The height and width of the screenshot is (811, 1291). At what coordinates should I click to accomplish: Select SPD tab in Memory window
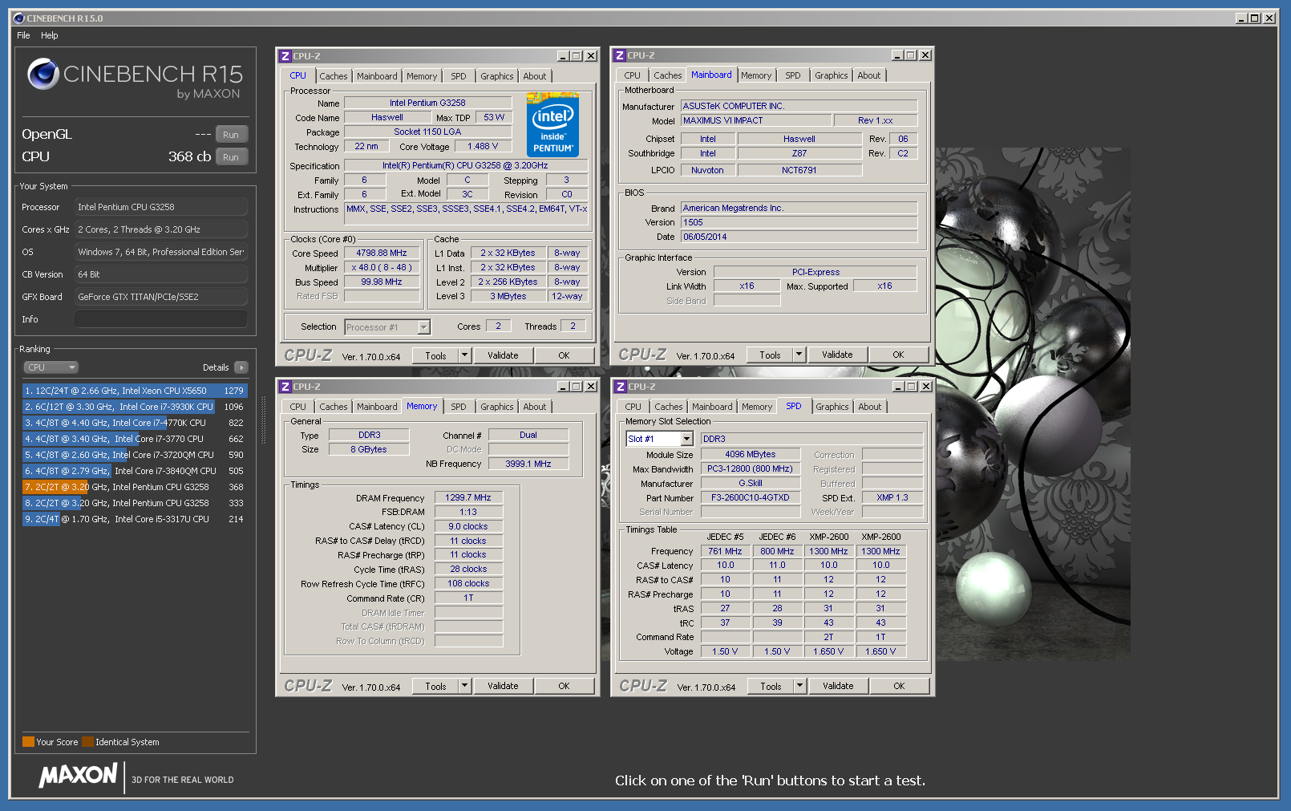click(459, 407)
